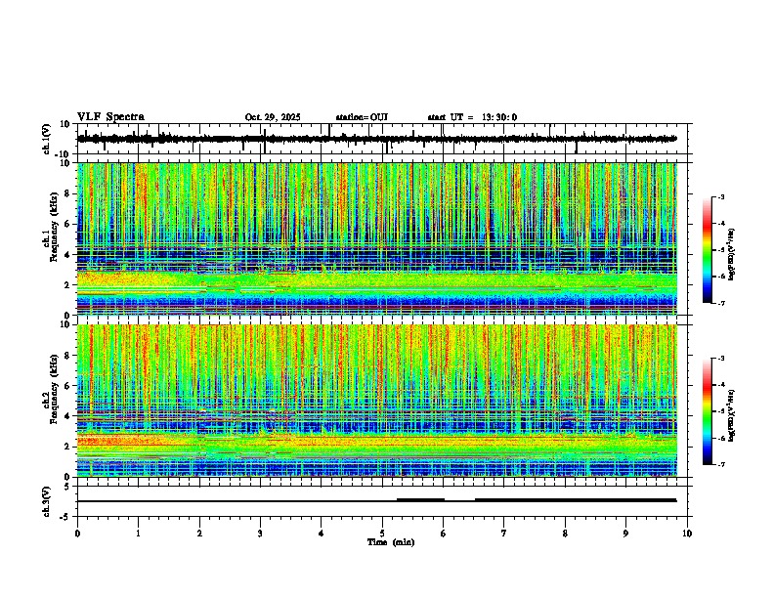Click the ch.2 PSD color scale bar

[x=707, y=411]
